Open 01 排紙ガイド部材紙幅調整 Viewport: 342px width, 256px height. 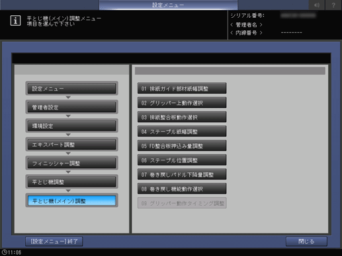point(182,88)
